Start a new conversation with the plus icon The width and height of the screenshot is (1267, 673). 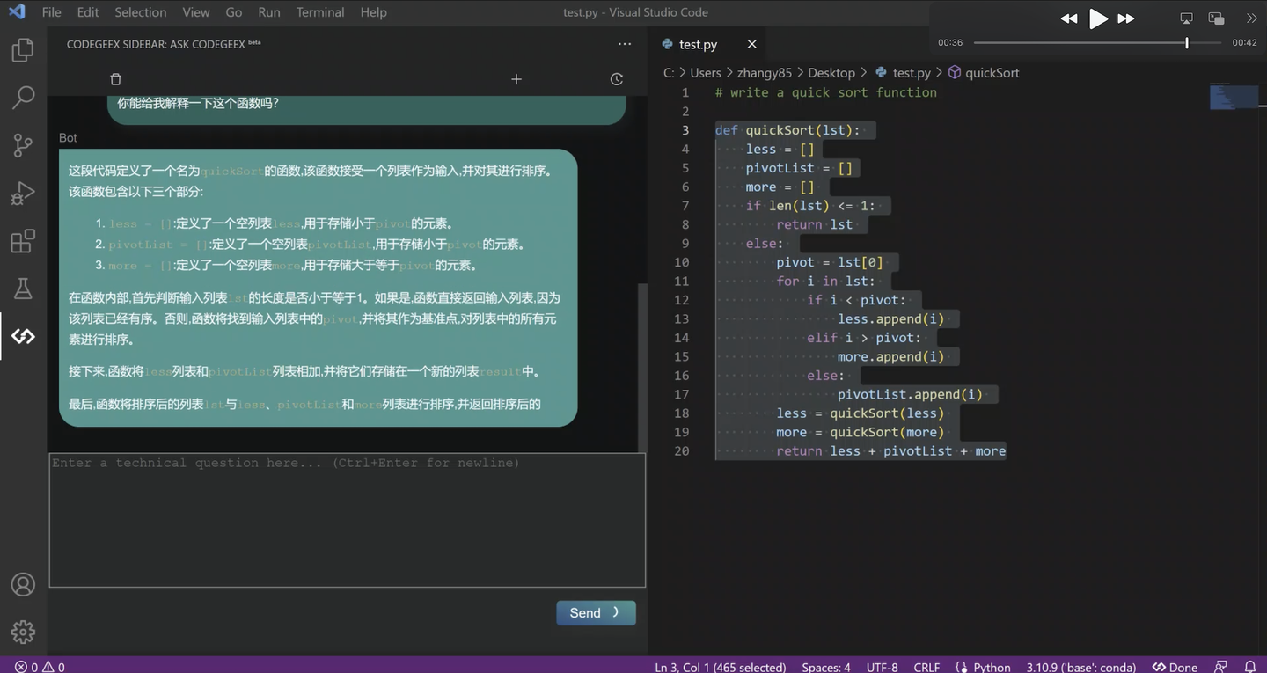(516, 78)
